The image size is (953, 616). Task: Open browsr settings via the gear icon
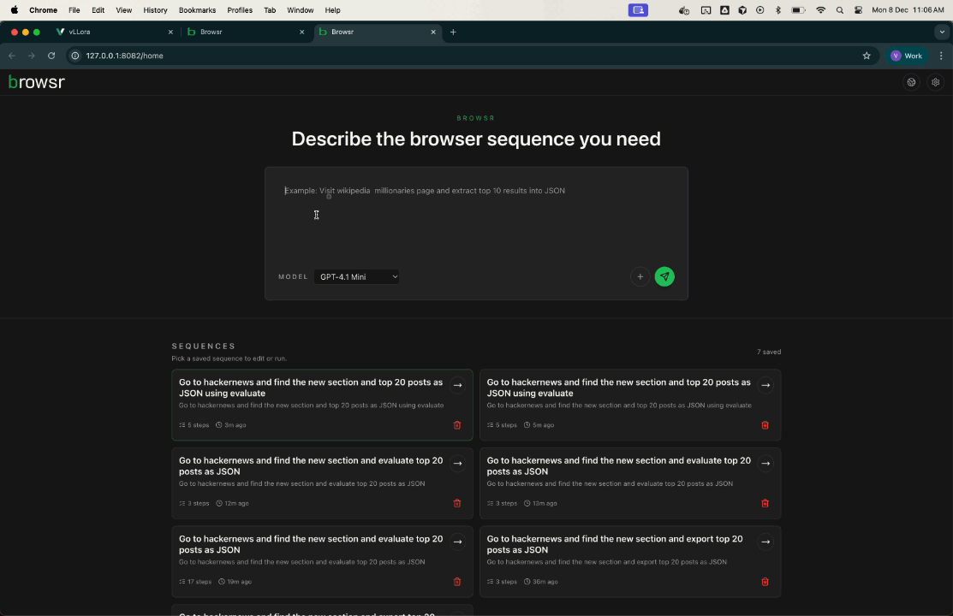point(935,82)
